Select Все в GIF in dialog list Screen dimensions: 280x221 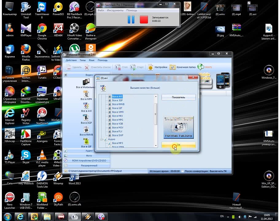click(x=117, y=108)
